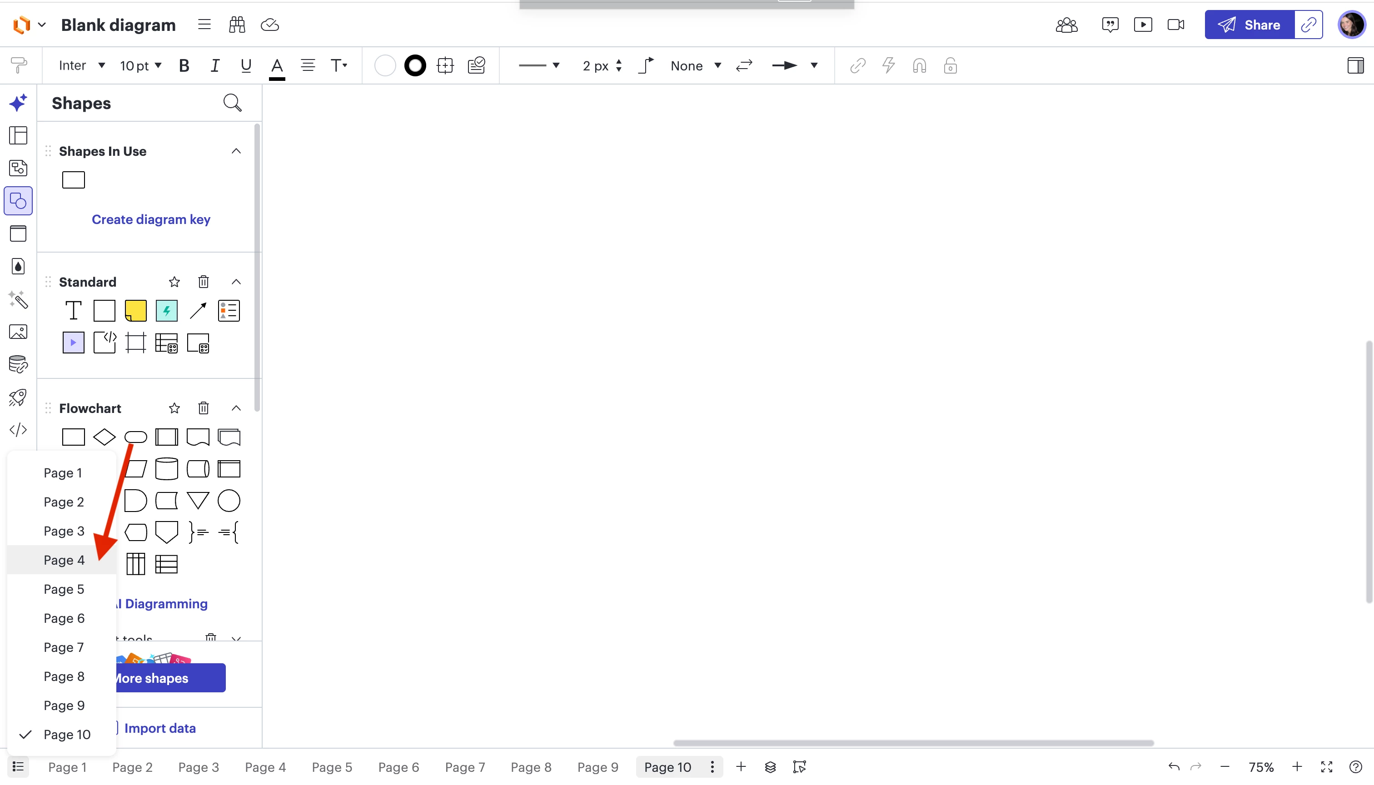Select Page 4 in page list
The image size is (1374, 785).
[64, 560]
